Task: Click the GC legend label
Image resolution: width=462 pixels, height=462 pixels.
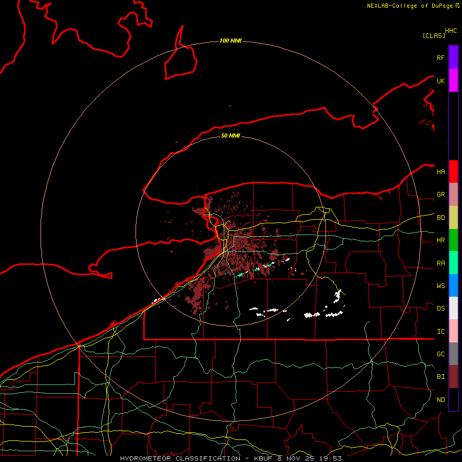Action: (440, 354)
